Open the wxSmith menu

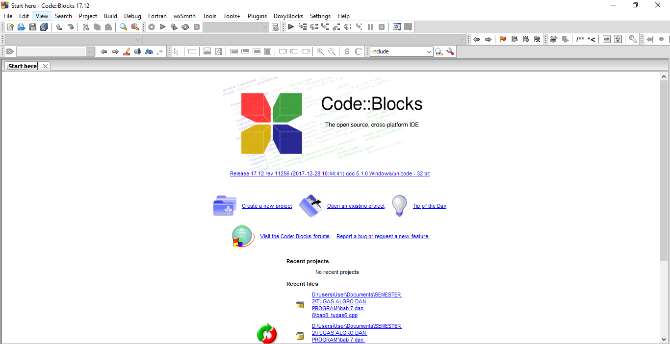184,16
